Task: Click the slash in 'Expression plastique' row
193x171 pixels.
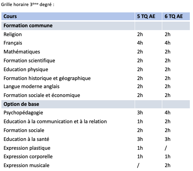Action: (x=166, y=148)
